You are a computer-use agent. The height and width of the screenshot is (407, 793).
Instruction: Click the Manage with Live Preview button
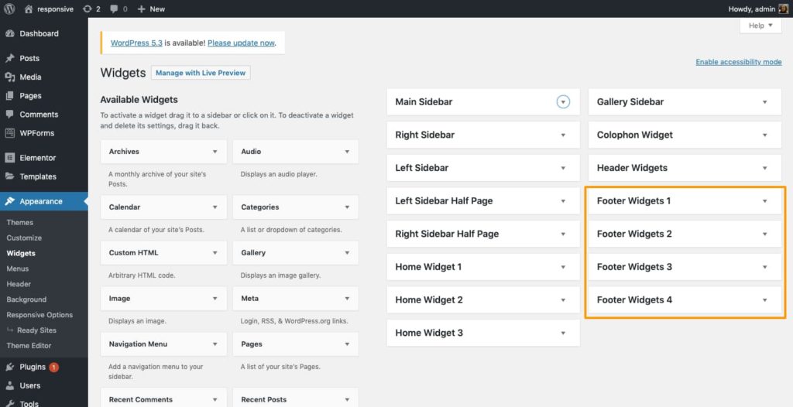click(x=201, y=73)
